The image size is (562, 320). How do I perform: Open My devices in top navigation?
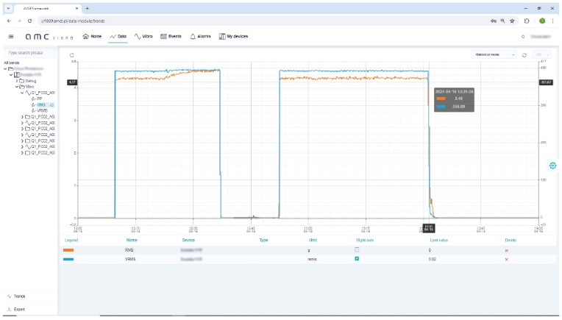click(233, 36)
